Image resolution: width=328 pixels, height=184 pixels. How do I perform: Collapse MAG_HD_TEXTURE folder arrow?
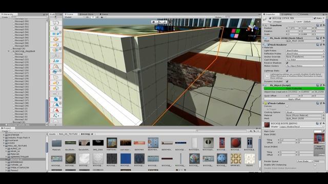click(4, 146)
